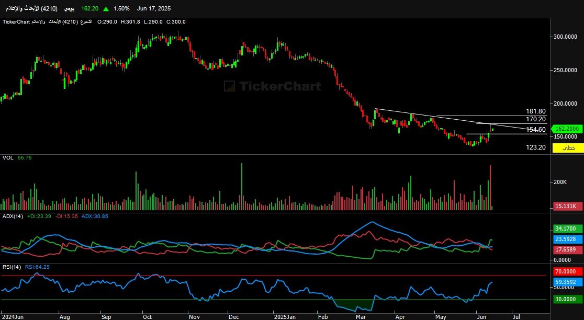Click the ADX:30.85 reading
Image resolution: width=584 pixels, height=320 pixels.
pos(95,216)
